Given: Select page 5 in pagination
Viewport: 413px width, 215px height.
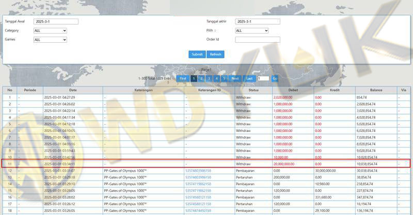Looking at the screenshot, I should pos(225,78).
